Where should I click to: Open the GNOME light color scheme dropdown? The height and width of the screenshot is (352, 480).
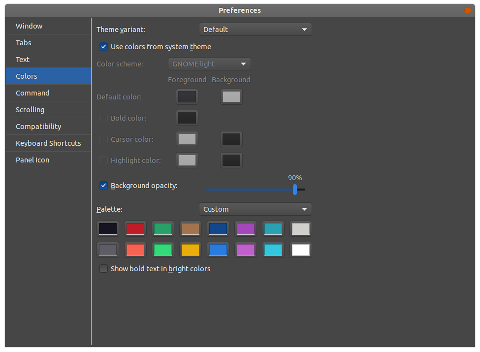(x=209, y=64)
